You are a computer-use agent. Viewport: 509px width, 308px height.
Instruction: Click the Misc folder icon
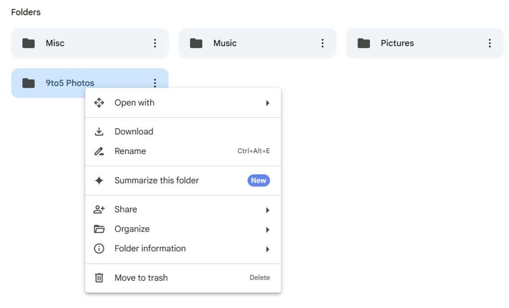[28, 43]
